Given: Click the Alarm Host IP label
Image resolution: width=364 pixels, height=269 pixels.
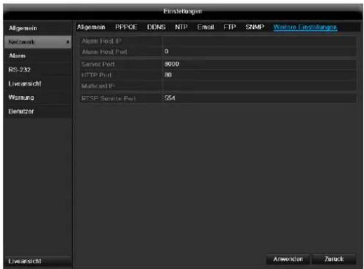Looking at the screenshot, I should (x=101, y=41).
